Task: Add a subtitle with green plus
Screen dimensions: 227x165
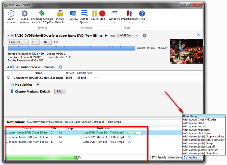Action: pyautogui.click(x=38, y=85)
